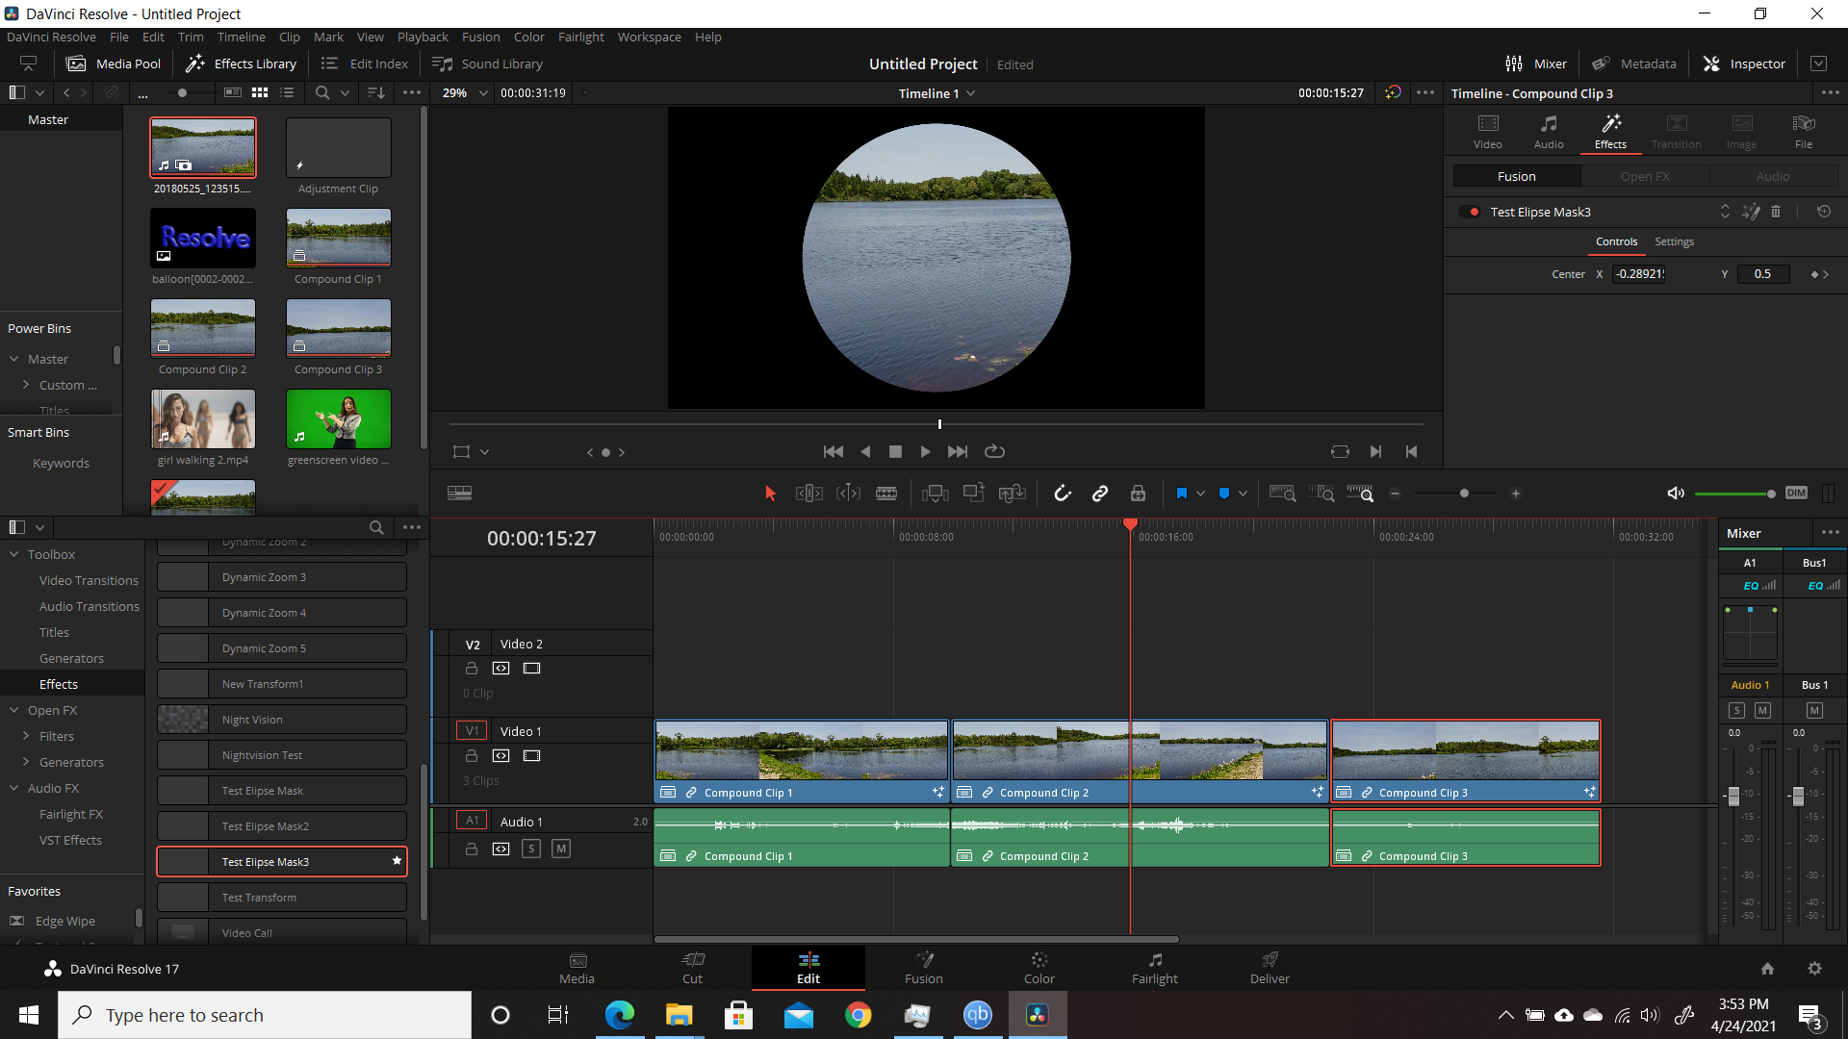1848x1039 pixels.
Task: Open Inspector Audio tab
Action: [1549, 131]
